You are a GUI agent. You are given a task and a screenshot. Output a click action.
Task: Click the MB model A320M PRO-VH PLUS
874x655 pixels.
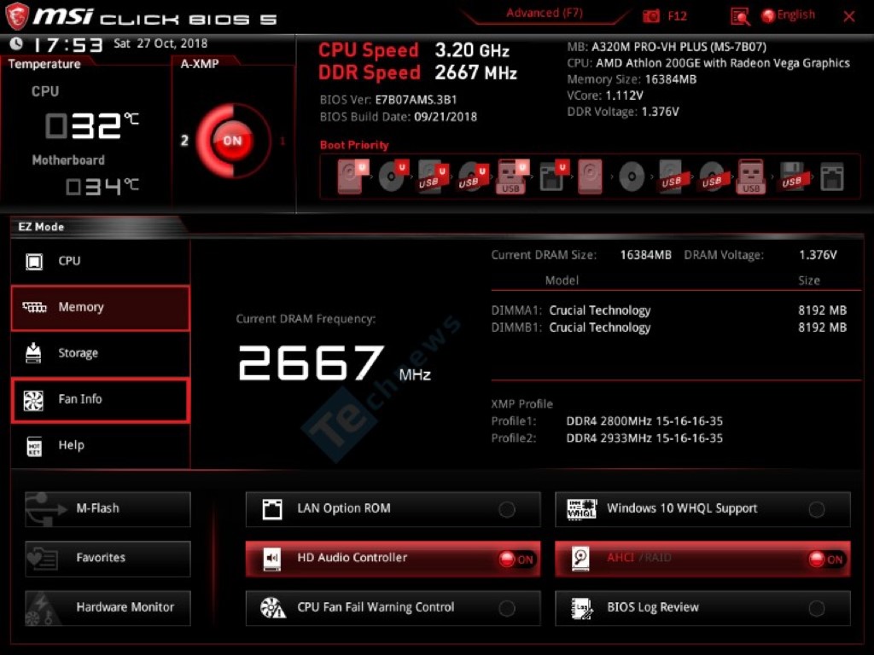(679, 47)
